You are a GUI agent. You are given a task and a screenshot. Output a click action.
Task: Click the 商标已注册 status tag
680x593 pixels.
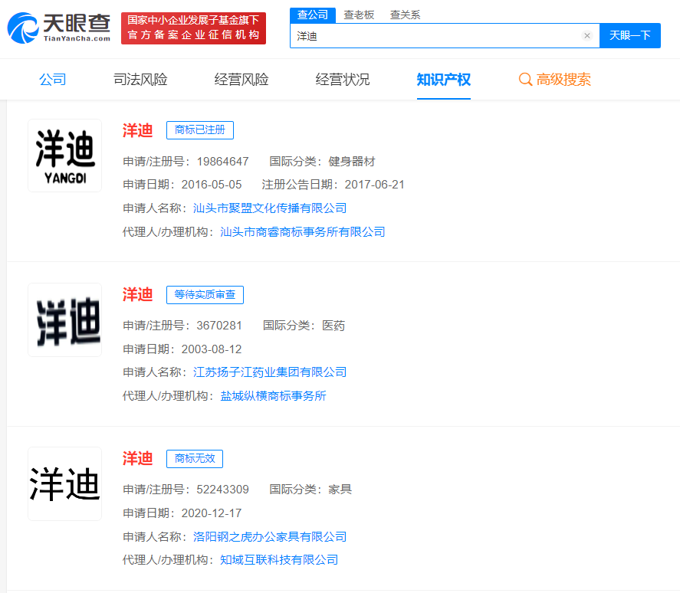tap(200, 130)
